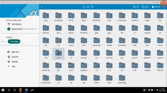Cut the selected folder
Screen dimensions: 167x93
tap(136, 7)
